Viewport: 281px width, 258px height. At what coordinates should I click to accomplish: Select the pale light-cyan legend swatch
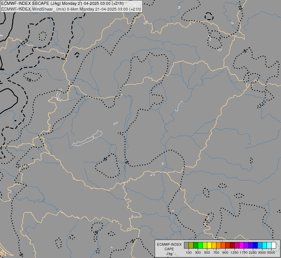tap(269, 245)
